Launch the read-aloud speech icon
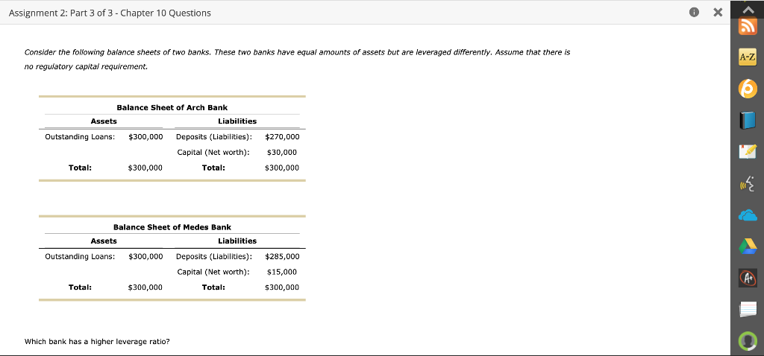Screen dimensions: 764x356 point(748,184)
